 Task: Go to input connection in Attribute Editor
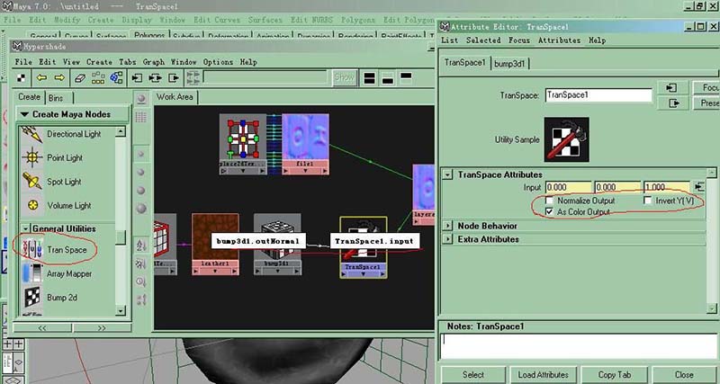coord(672,87)
